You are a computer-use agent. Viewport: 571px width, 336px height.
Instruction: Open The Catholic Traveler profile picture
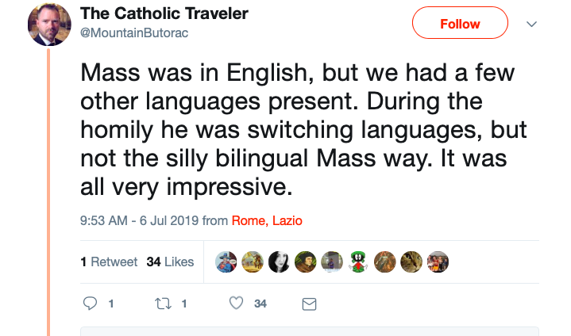pyautogui.click(x=49, y=25)
